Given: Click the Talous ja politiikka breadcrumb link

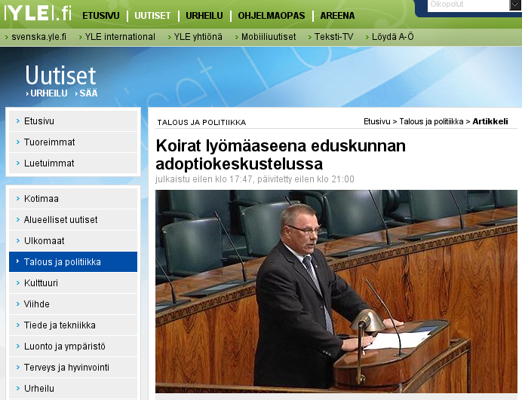Looking at the screenshot, I should coord(431,121).
